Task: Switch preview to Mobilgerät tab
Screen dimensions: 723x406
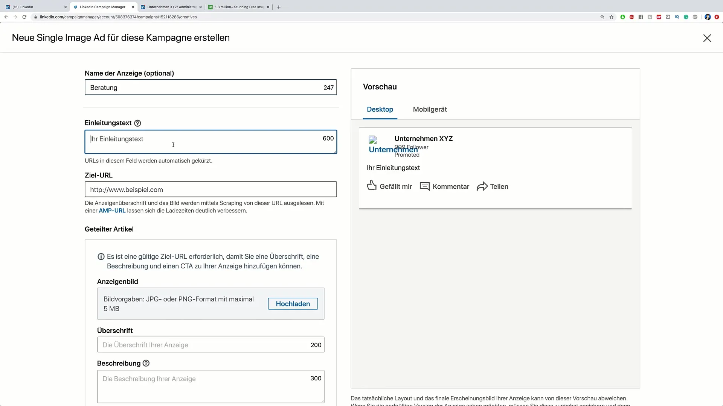Action: pyautogui.click(x=430, y=109)
